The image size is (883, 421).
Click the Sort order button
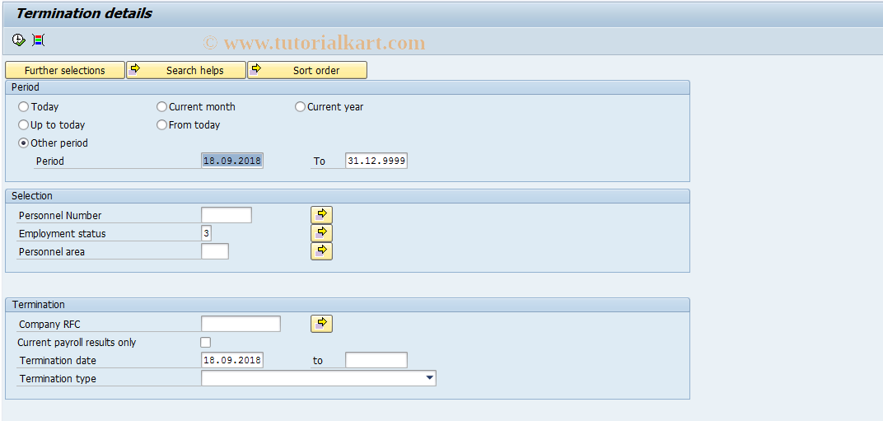coord(307,71)
